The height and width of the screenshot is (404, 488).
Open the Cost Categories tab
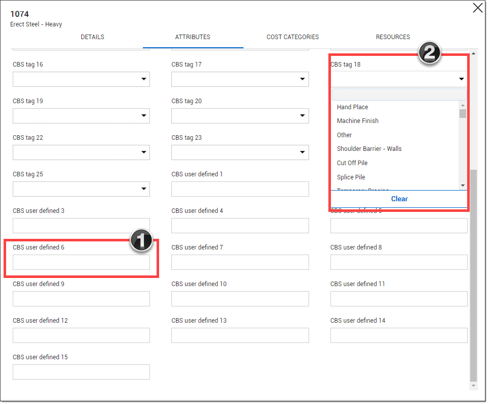pos(292,37)
